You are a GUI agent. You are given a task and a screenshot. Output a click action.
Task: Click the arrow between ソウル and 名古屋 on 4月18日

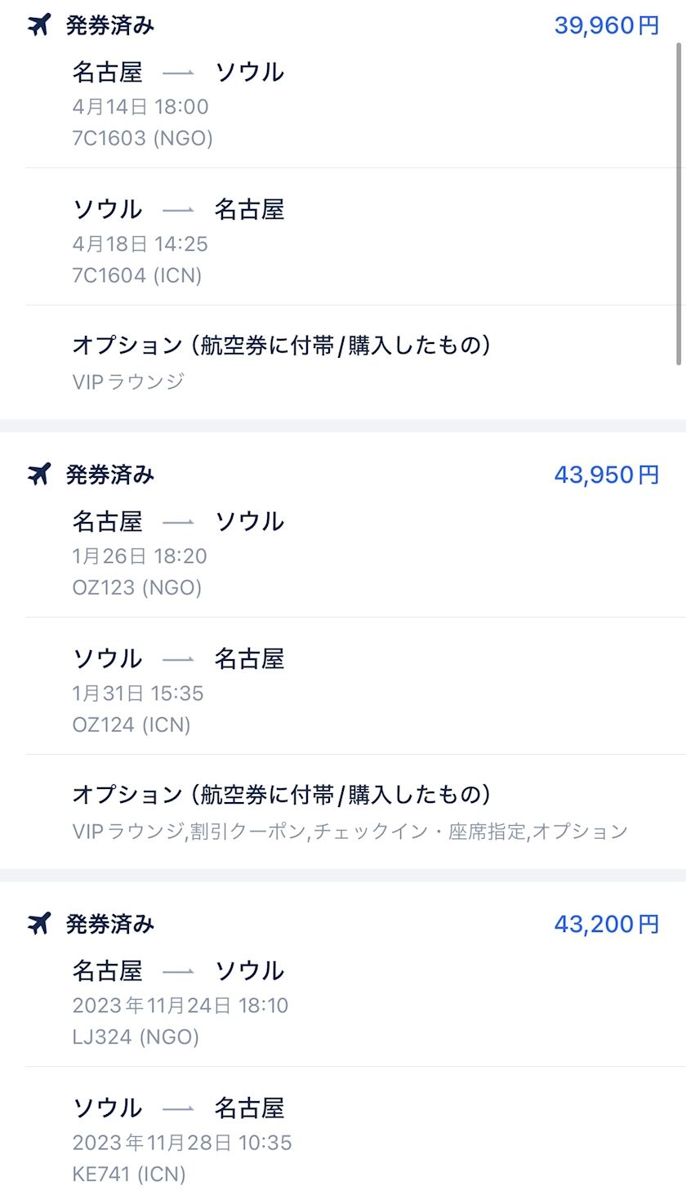point(178,210)
